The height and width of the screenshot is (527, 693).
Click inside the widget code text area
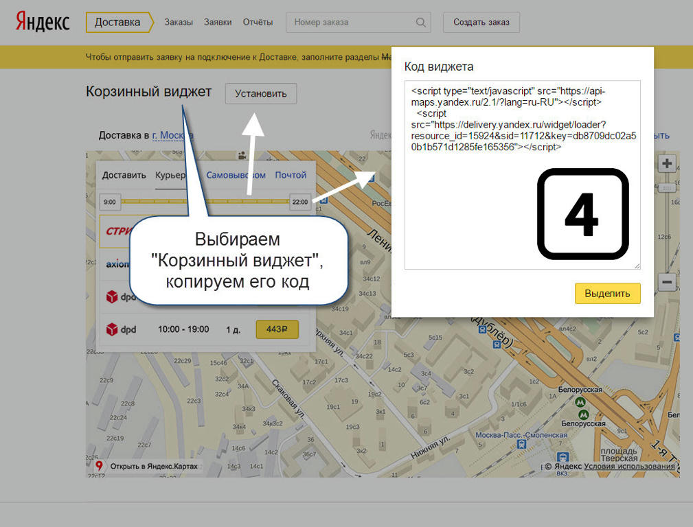pos(523,175)
